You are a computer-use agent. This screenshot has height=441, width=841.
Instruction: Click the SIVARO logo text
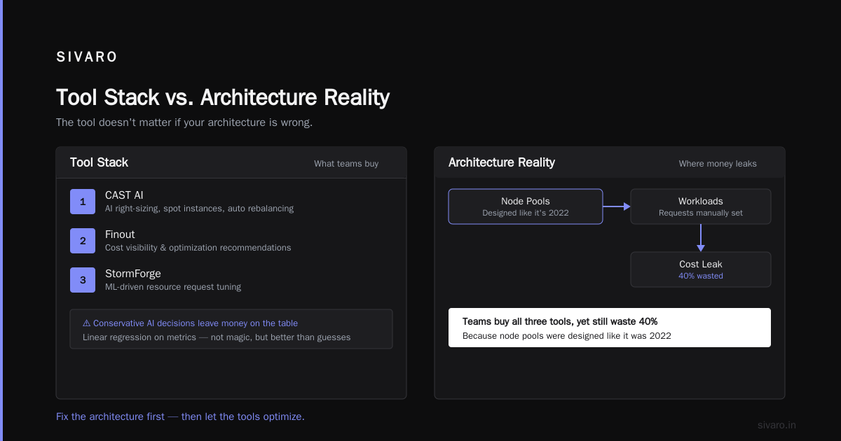(87, 57)
